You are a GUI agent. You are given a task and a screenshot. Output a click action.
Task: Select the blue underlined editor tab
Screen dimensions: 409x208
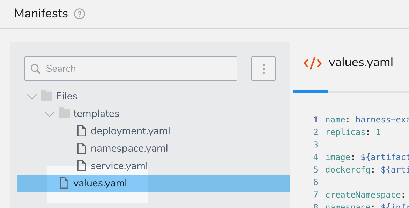coord(310,91)
